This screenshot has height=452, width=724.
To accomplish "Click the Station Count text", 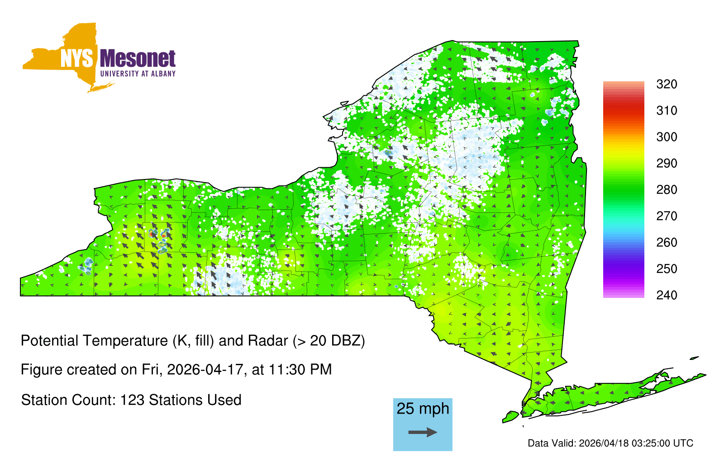I will pos(131,400).
